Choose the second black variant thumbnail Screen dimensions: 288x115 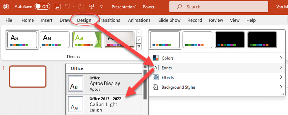pos(262,40)
